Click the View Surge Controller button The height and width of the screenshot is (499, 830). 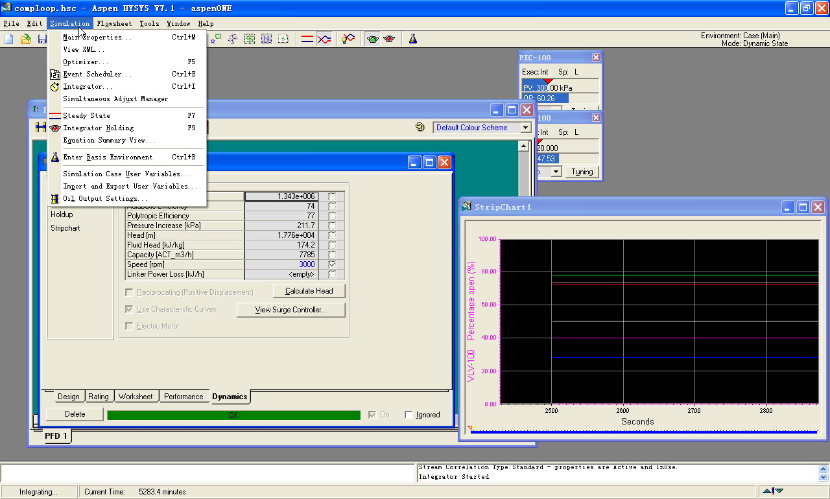coord(290,310)
